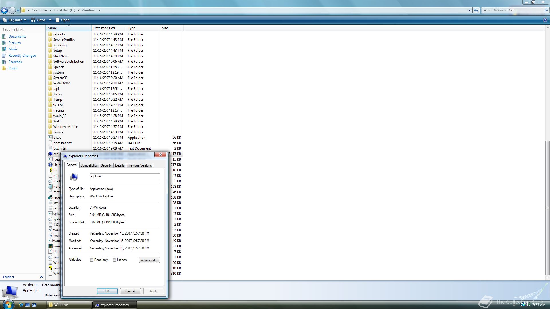Screen dimensions: 550x309
Task: Open Public folder in Favorite Links
Action: [x=13, y=68]
